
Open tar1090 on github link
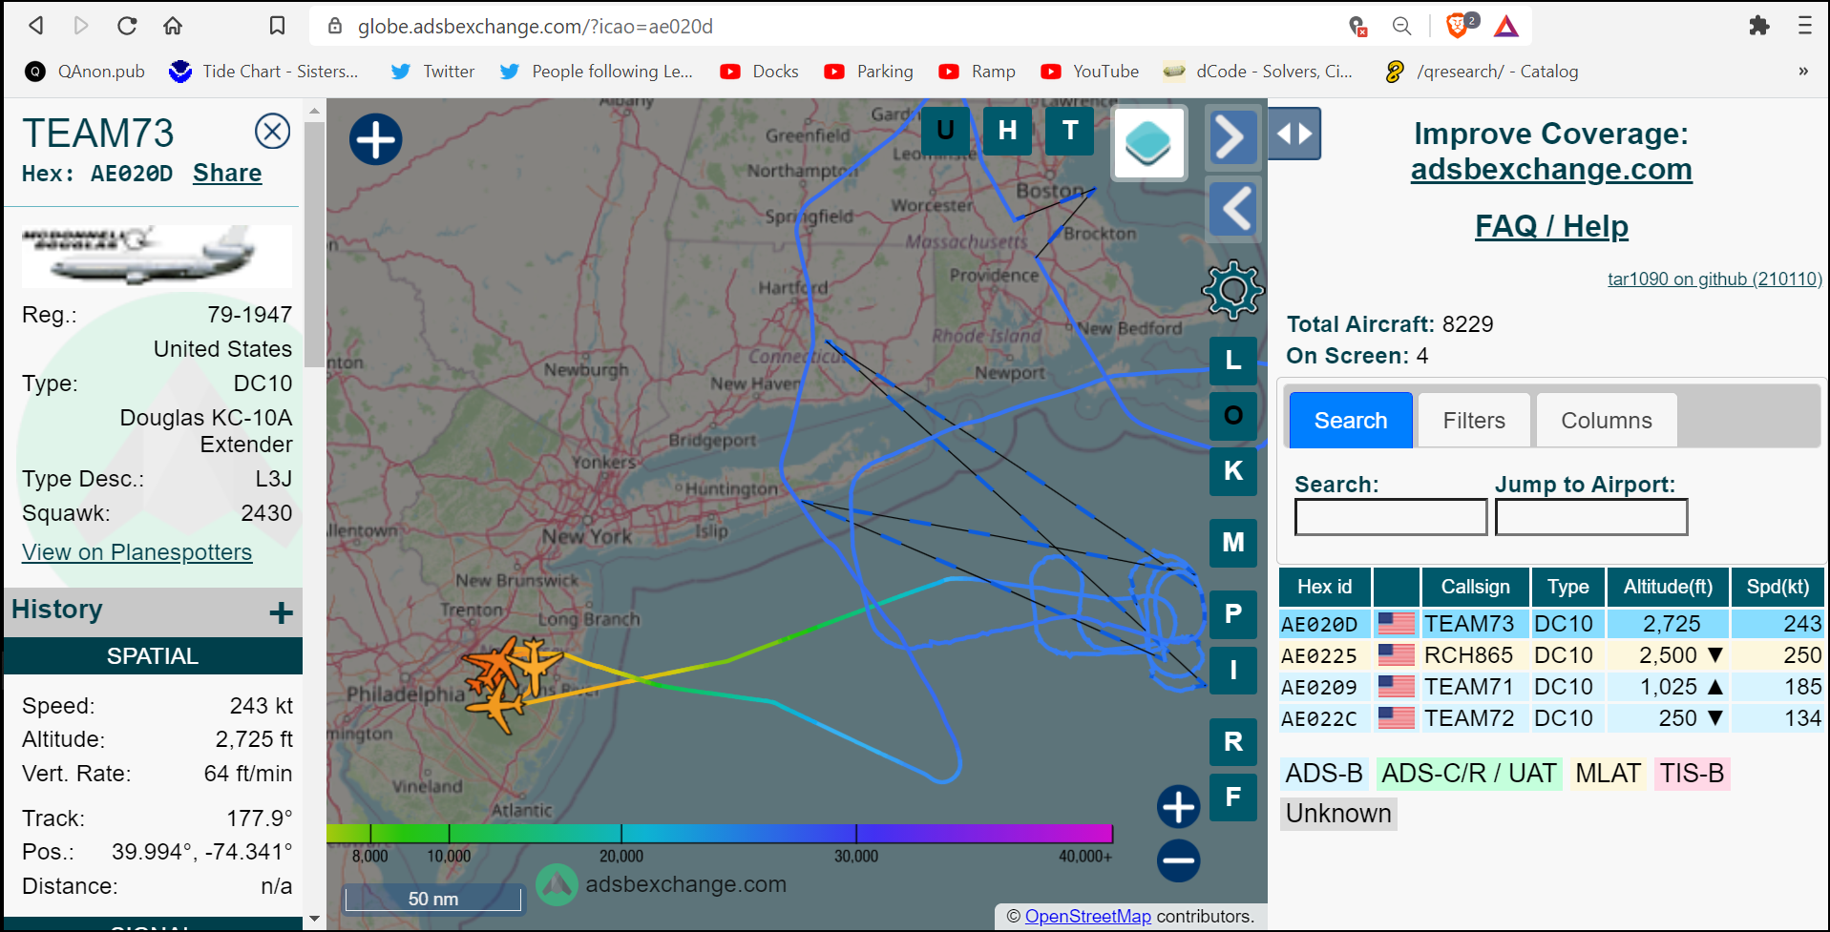point(1714,279)
